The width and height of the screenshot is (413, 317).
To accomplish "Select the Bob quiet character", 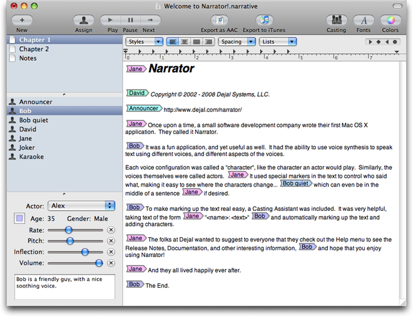I will [64, 120].
